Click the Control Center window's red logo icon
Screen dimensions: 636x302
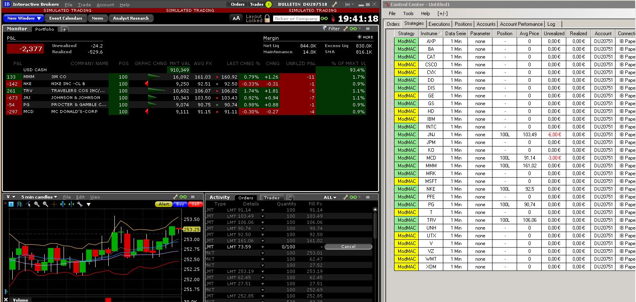pyautogui.click(x=386, y=5)
